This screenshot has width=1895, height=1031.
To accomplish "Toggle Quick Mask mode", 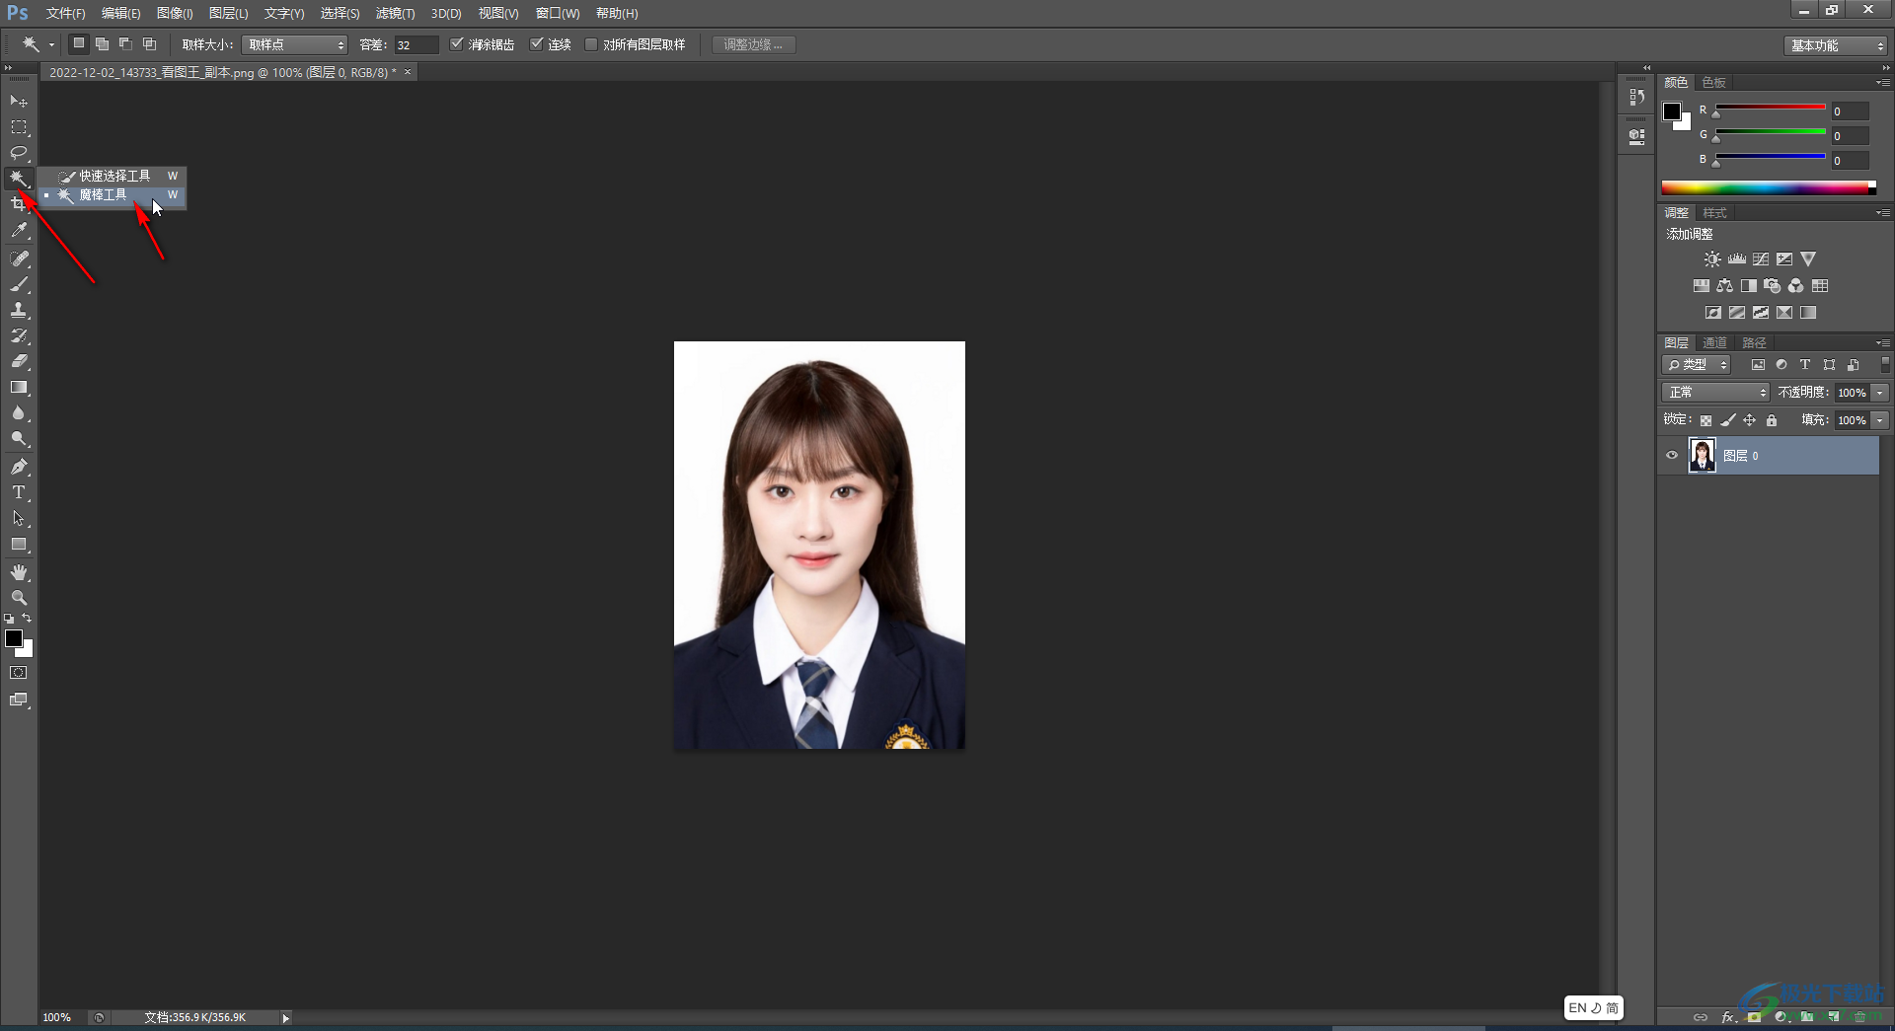I will point(19,673).
